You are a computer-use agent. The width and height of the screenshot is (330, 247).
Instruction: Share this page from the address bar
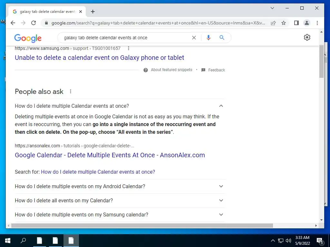(273, 23)
